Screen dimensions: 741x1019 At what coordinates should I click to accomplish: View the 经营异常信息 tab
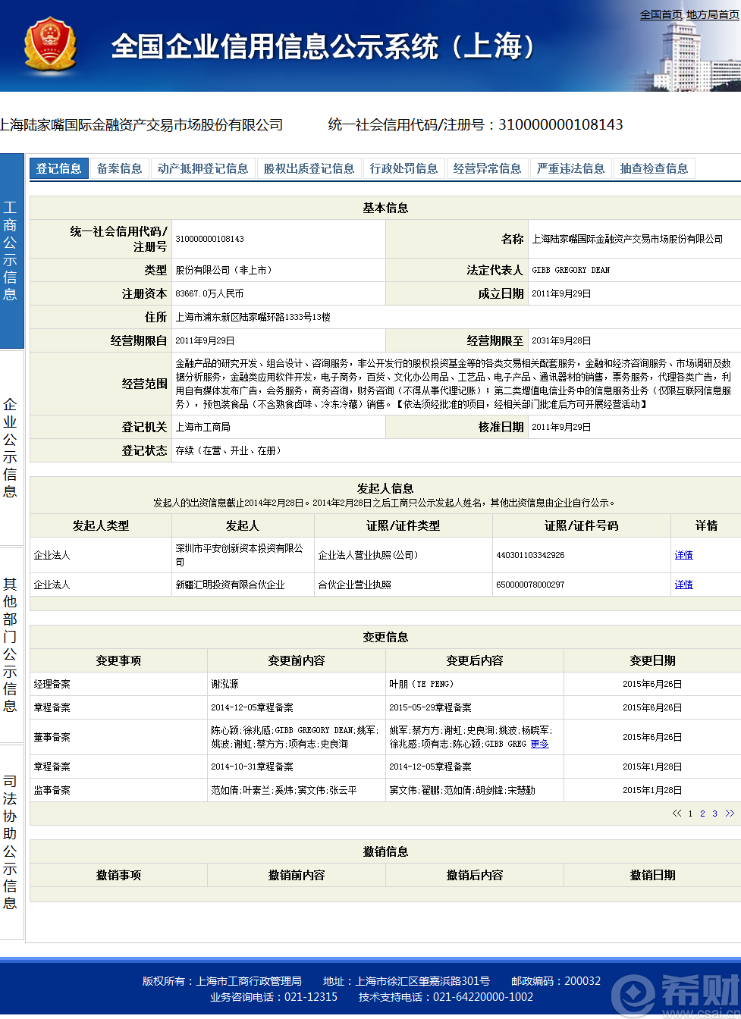click(487, 168)
